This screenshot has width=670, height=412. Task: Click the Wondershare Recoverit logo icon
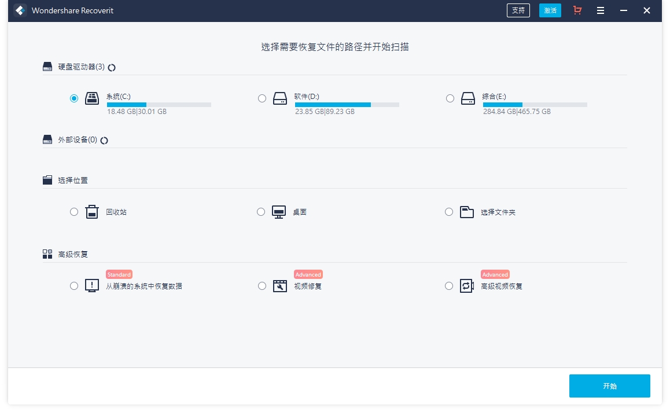tap(20, 10)
